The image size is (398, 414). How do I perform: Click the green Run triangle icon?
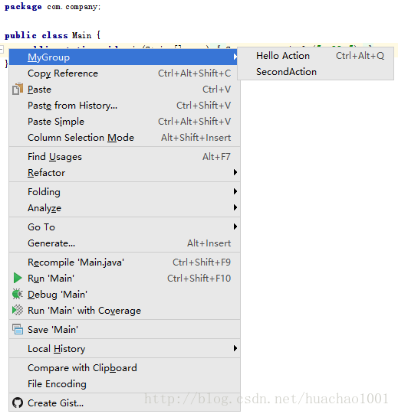pyautogui.click(x=18, y=278)
